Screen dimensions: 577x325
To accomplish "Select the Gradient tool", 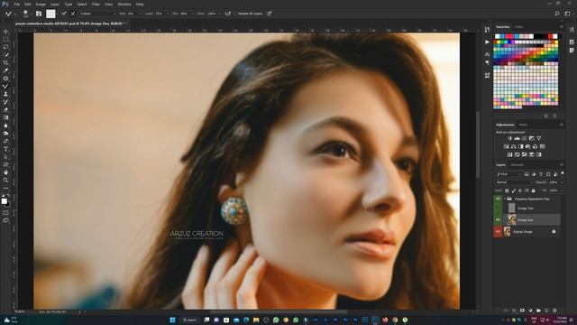I will tap(5, 117).
